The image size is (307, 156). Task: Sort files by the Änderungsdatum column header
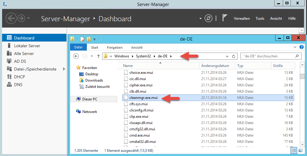point(215,66)
